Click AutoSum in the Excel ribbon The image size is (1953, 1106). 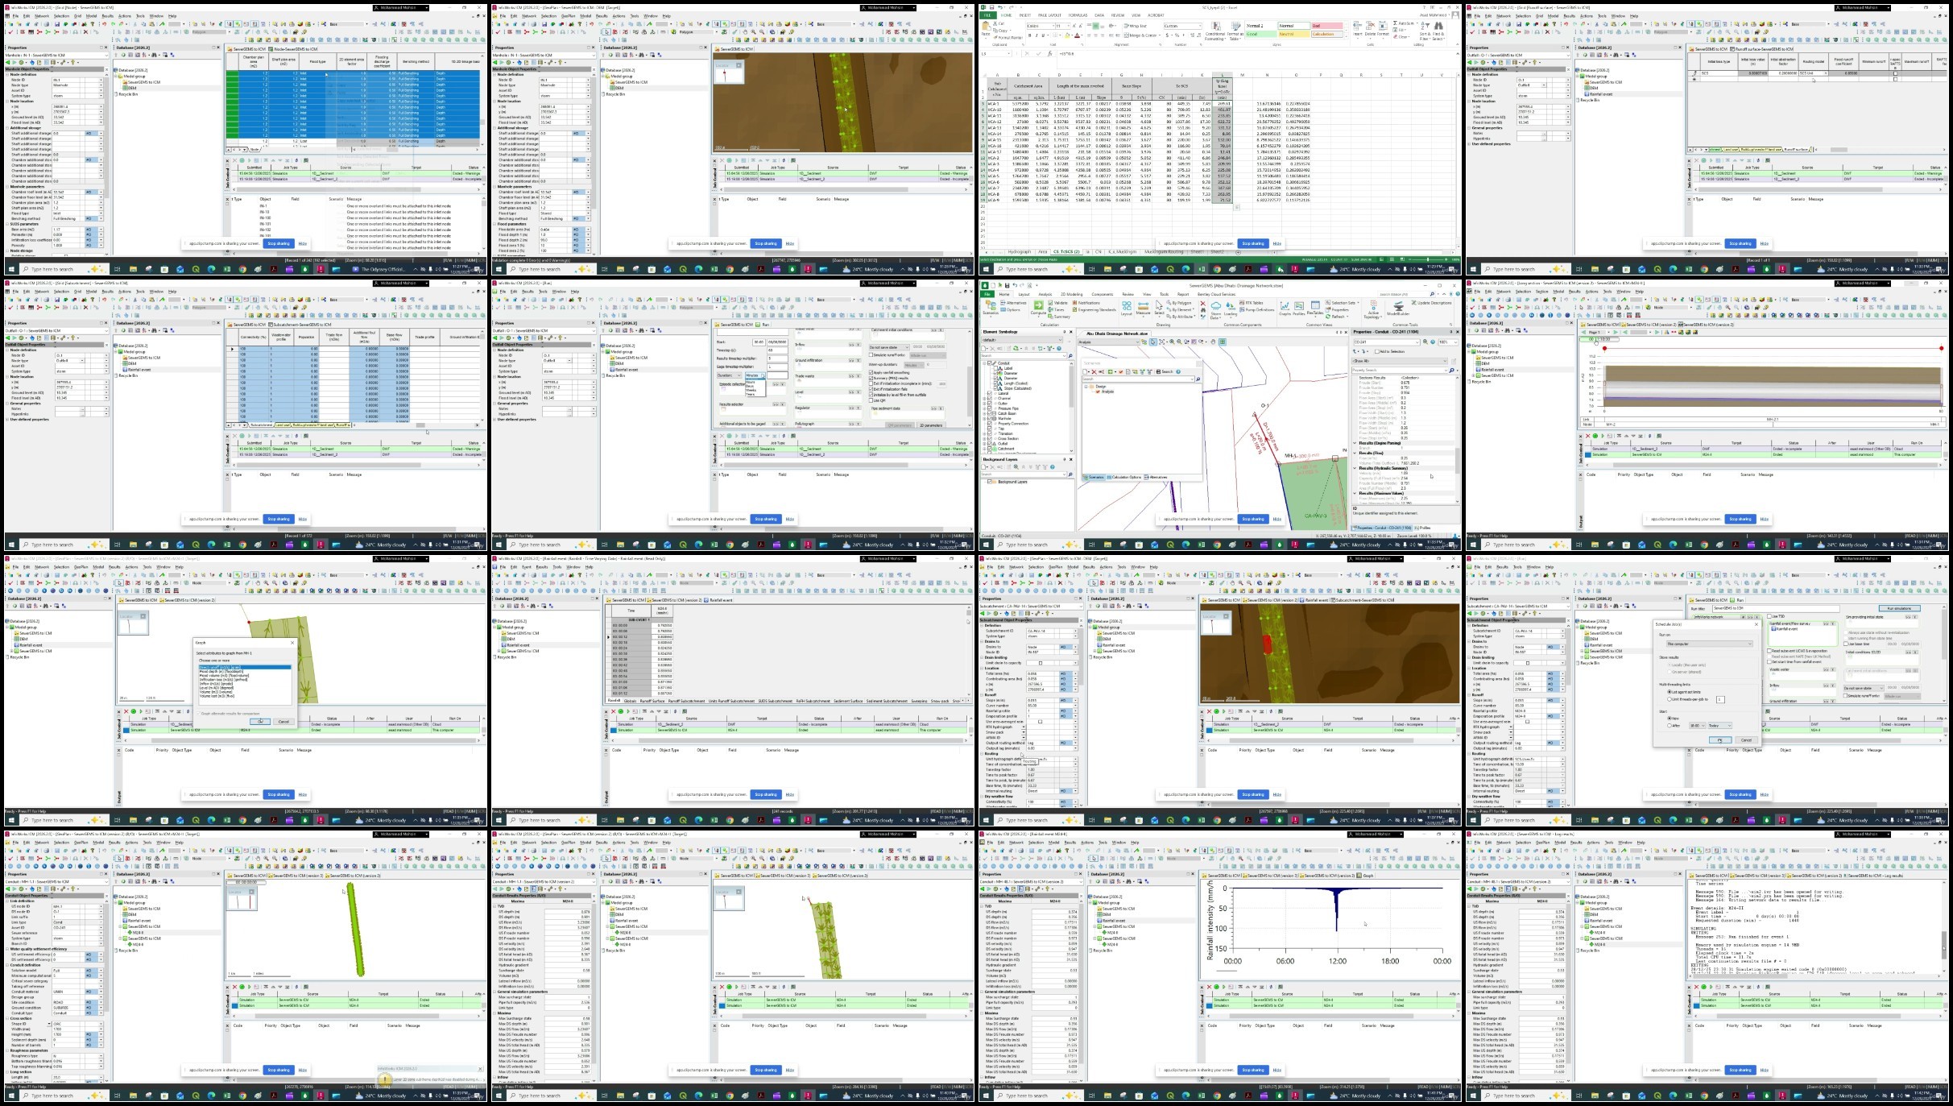point(1405,23)
